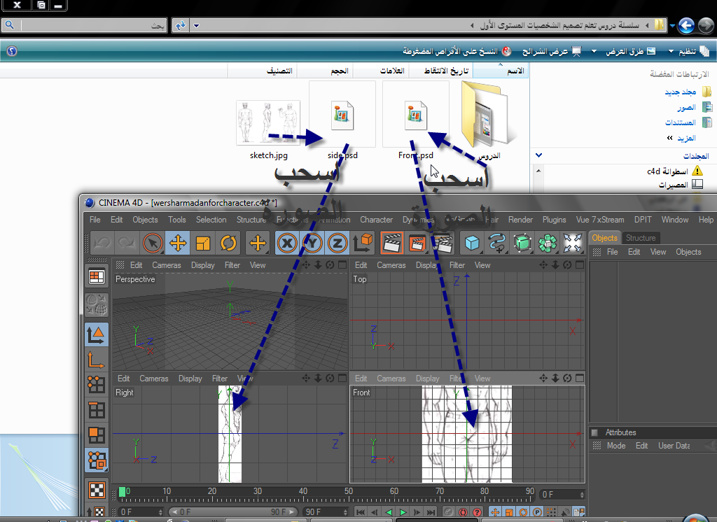
Task: Switch to Points mode in left toolbar
Action: coord(97,384)
